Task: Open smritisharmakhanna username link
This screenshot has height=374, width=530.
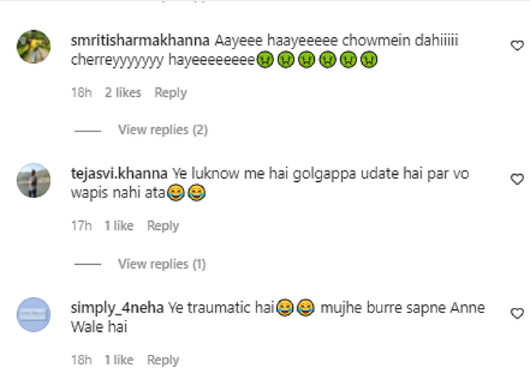Action: [140, 41]
